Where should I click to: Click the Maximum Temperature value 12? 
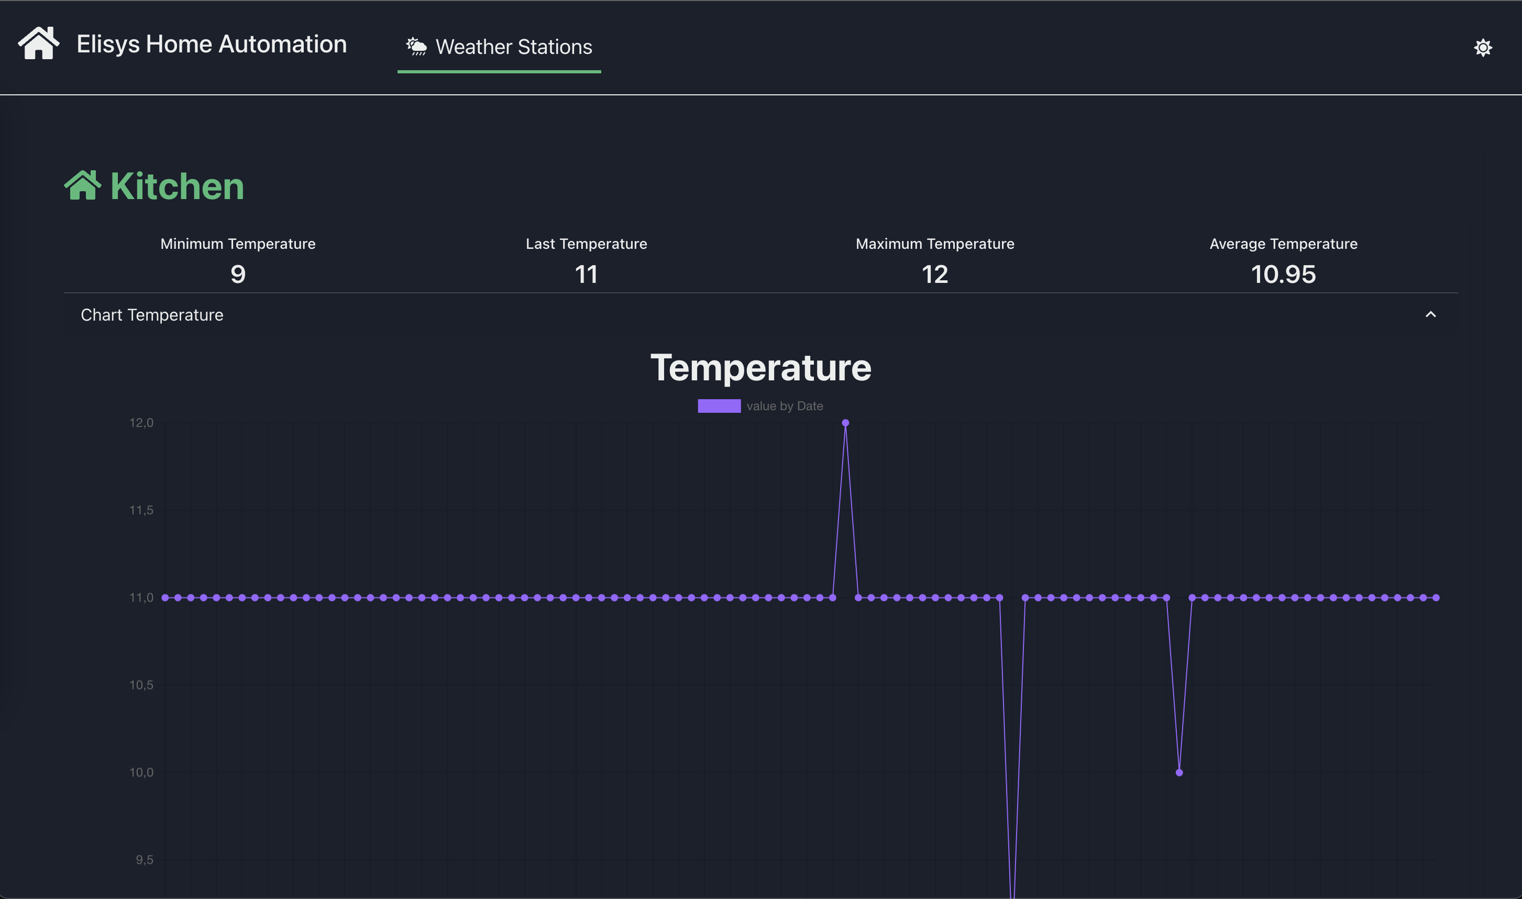coord(934,275)
